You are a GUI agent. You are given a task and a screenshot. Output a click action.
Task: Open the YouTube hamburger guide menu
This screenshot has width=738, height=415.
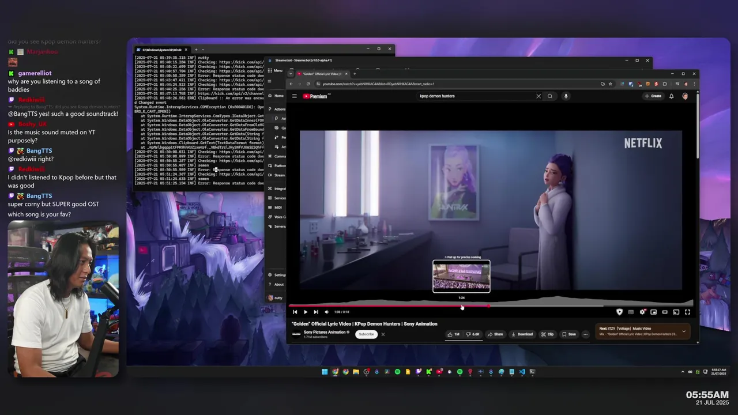pos(294,96)
